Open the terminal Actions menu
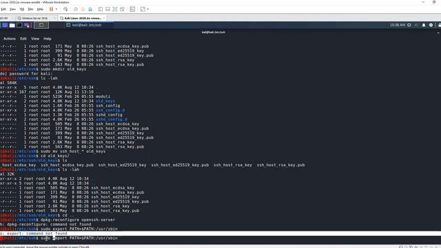441x248 pixels. pyautogui.click(x=10, y=39)
